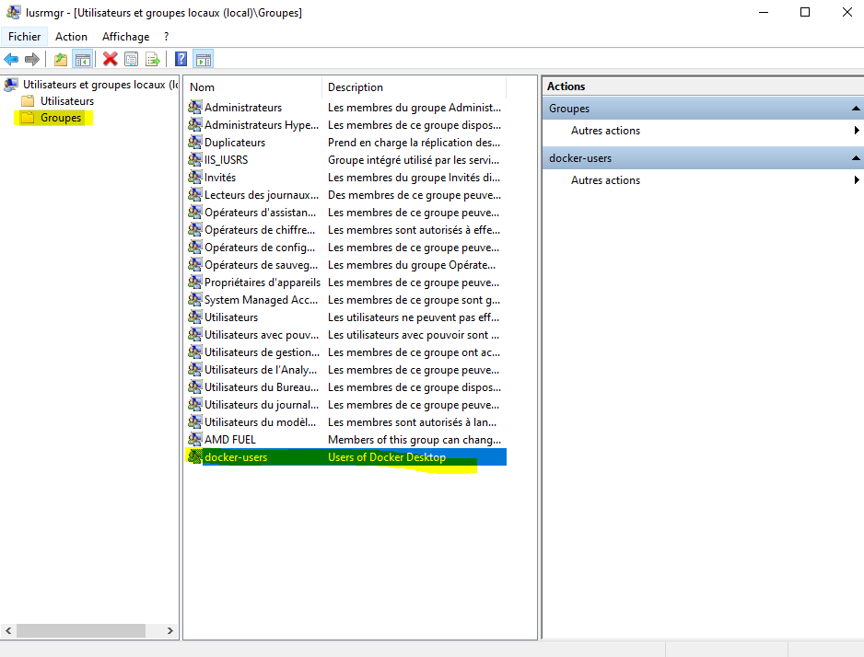Click the tree pane horizontal scrollbar thumb
The image size is (864, 657).
(80, 630)
